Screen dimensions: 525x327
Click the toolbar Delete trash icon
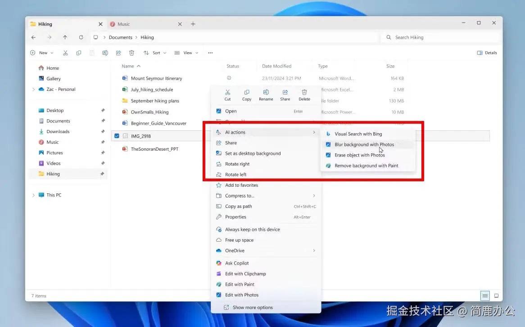pos(131,53)
